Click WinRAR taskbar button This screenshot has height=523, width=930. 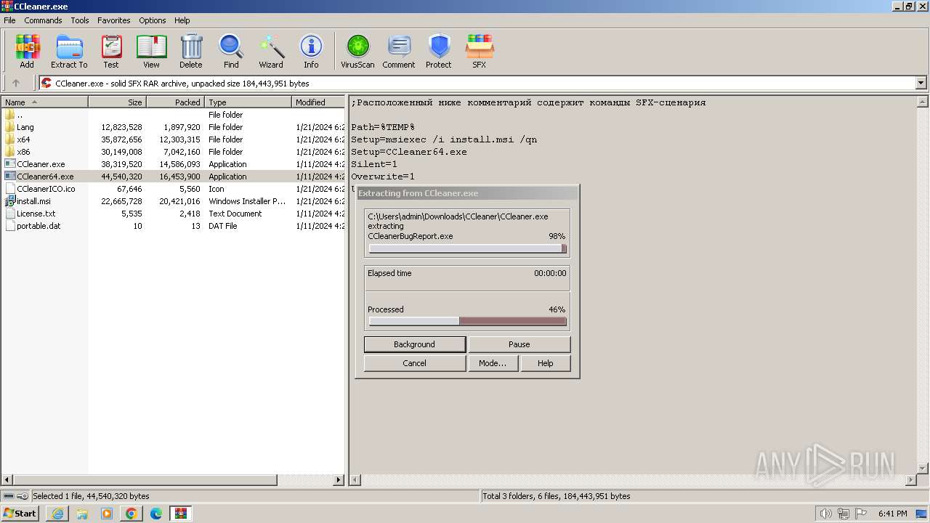(181, 514)
